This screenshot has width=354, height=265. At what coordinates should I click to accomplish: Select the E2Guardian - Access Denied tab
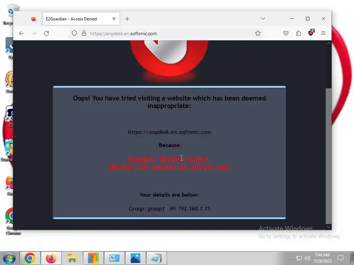click(81, 19)
